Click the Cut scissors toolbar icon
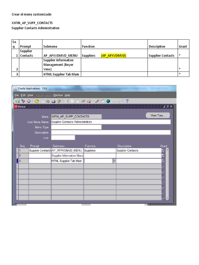Image resolution: width=199 pixels, height=265 pixels. (x=67, y=101)
